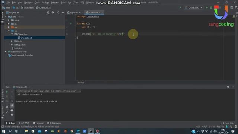Screen dimensions: 238x134
Task: Collapse the Characters package
Action: tap(12, 34)
